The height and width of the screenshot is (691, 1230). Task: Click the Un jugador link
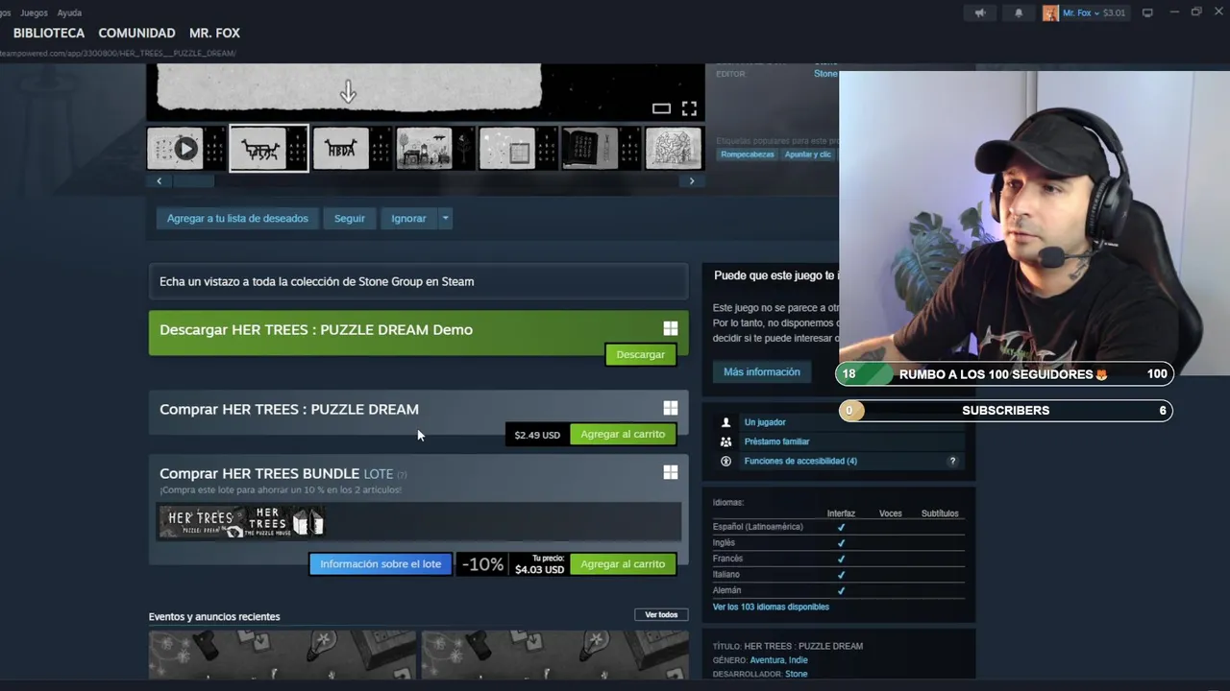[x=765, y=422]
